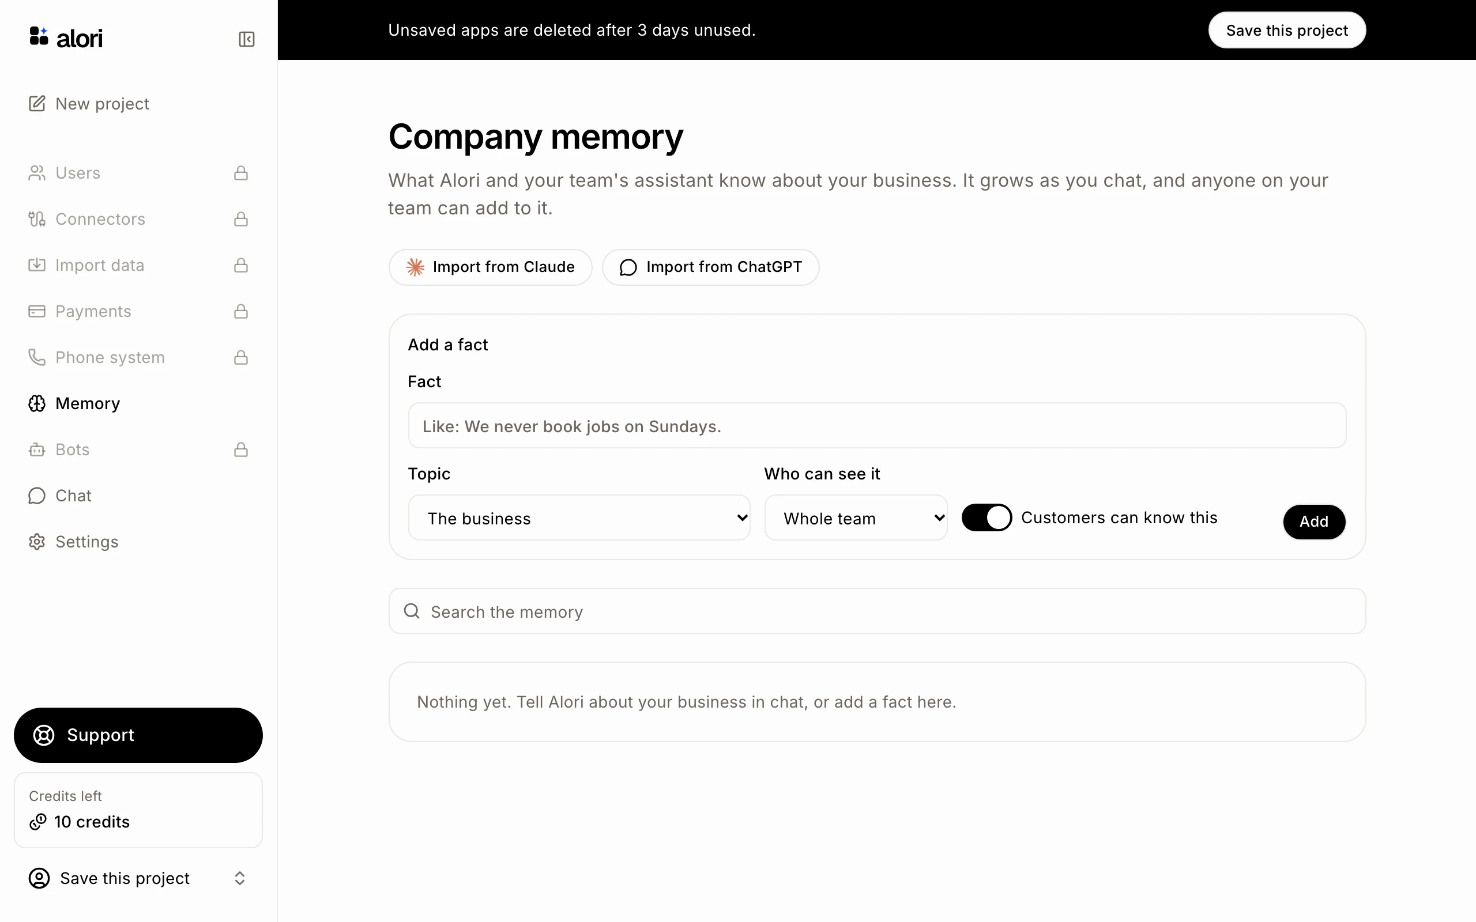Click the 'Unsaved apps are deleted' banner text

[571, 30]
